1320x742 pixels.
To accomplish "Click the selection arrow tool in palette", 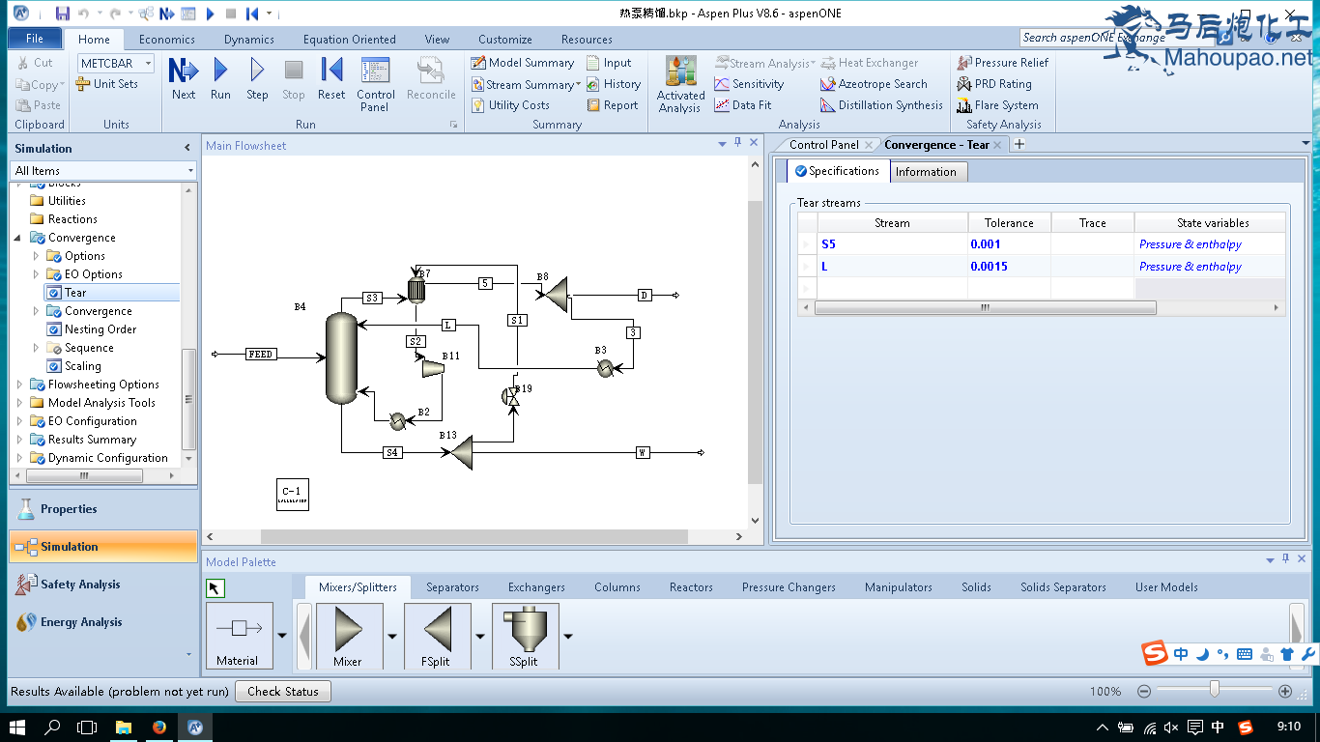I will pos(215,588).
